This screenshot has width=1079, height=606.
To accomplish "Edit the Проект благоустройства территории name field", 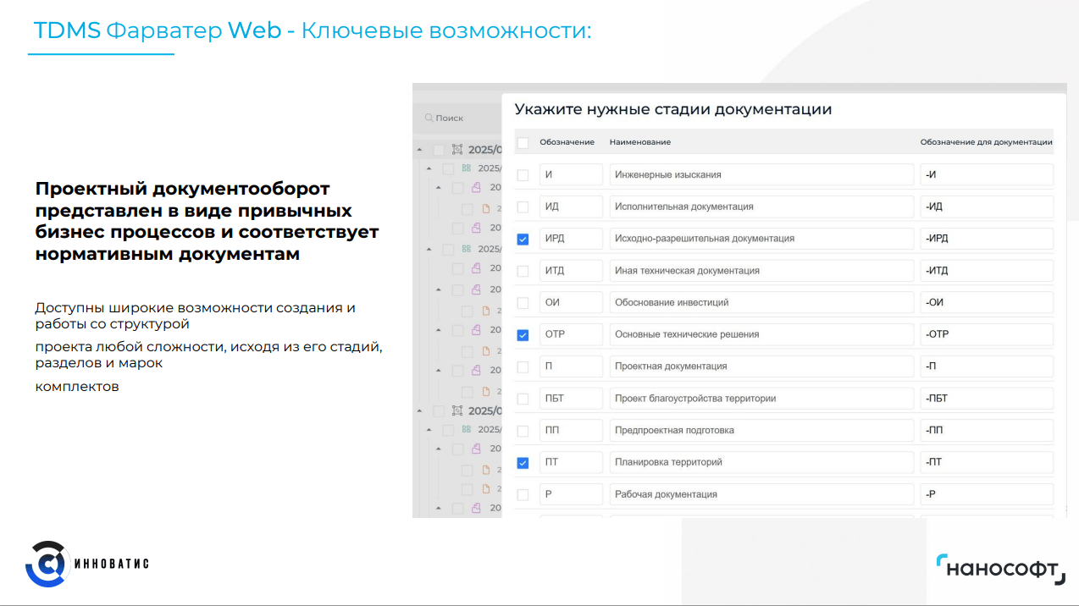I will click(761, 399).
